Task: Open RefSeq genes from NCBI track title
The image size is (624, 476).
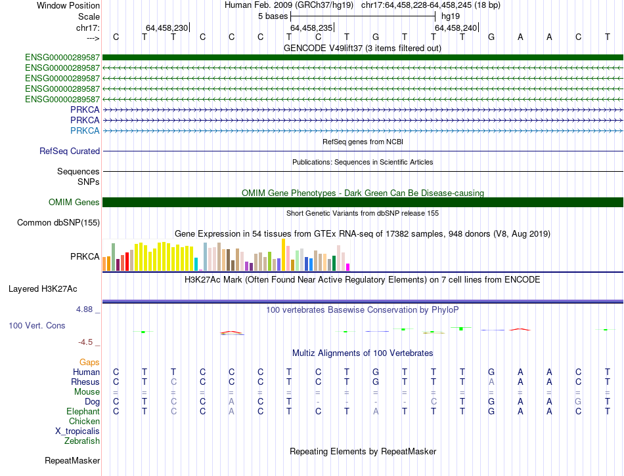Action: pyautogui.click(x=363, y=142)
